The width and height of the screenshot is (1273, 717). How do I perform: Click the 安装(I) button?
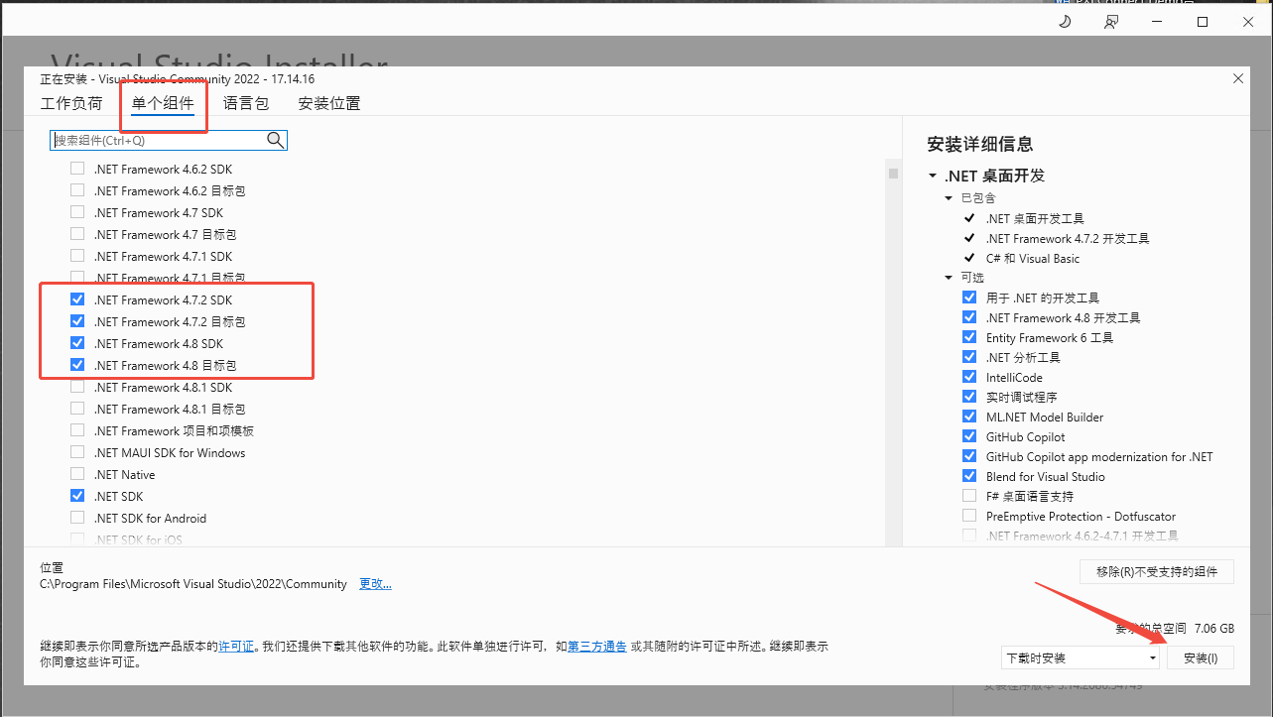pos(1201,657)
